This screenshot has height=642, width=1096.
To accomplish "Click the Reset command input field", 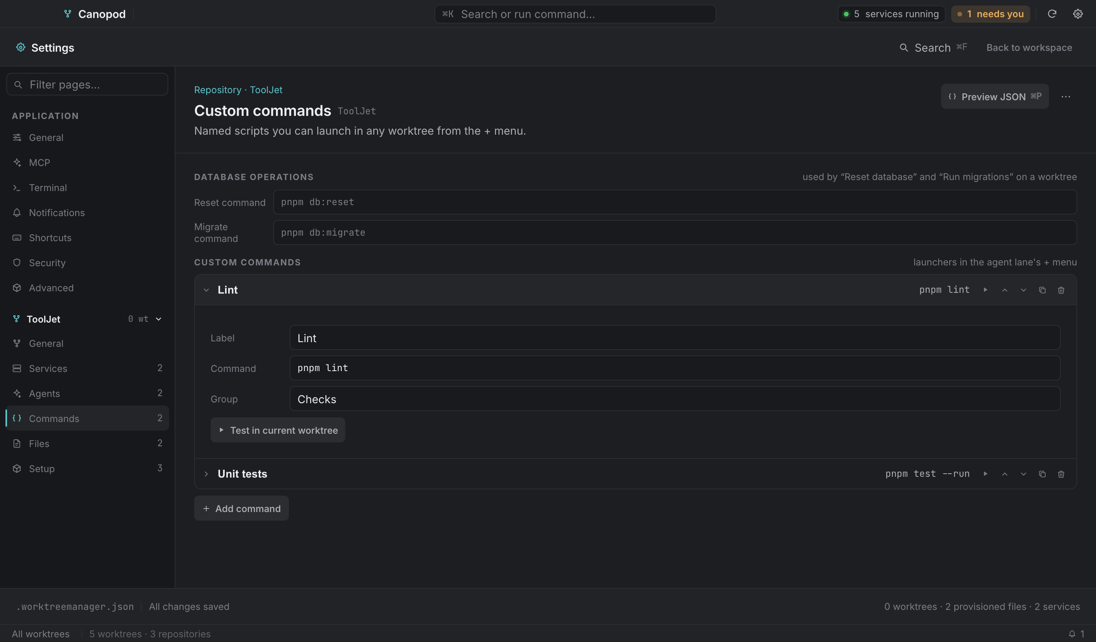I will (x=675, y=202).
